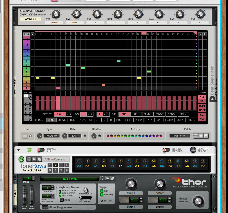Click the 1/16 Rate display
Screen dimensions: 228x213
pyautogui.click(x=75, y=136)
